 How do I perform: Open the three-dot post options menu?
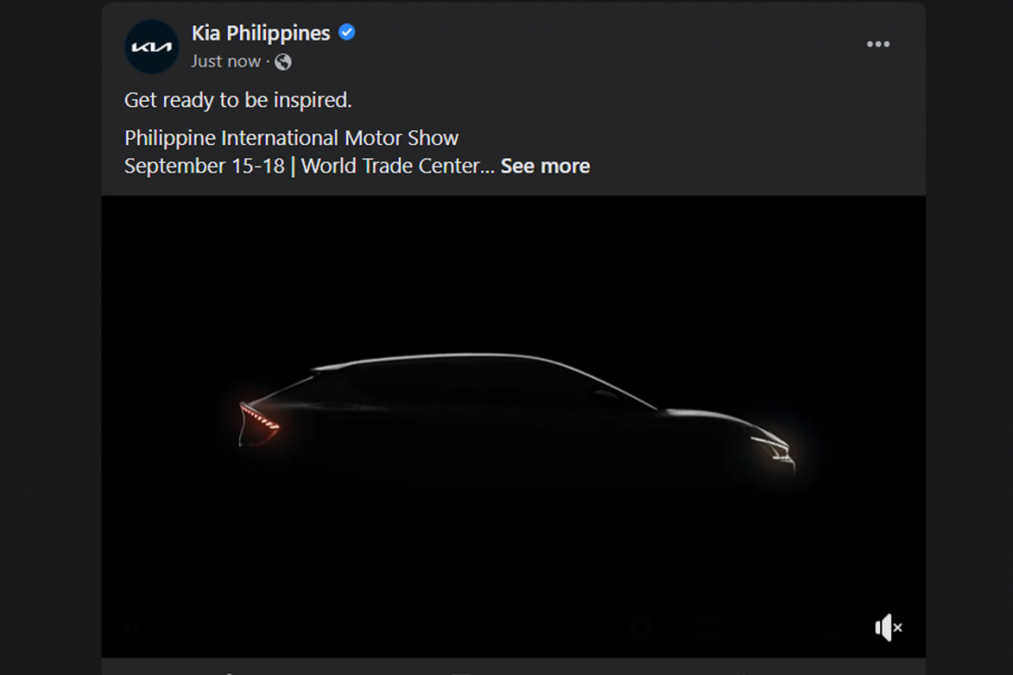point(878,44)
